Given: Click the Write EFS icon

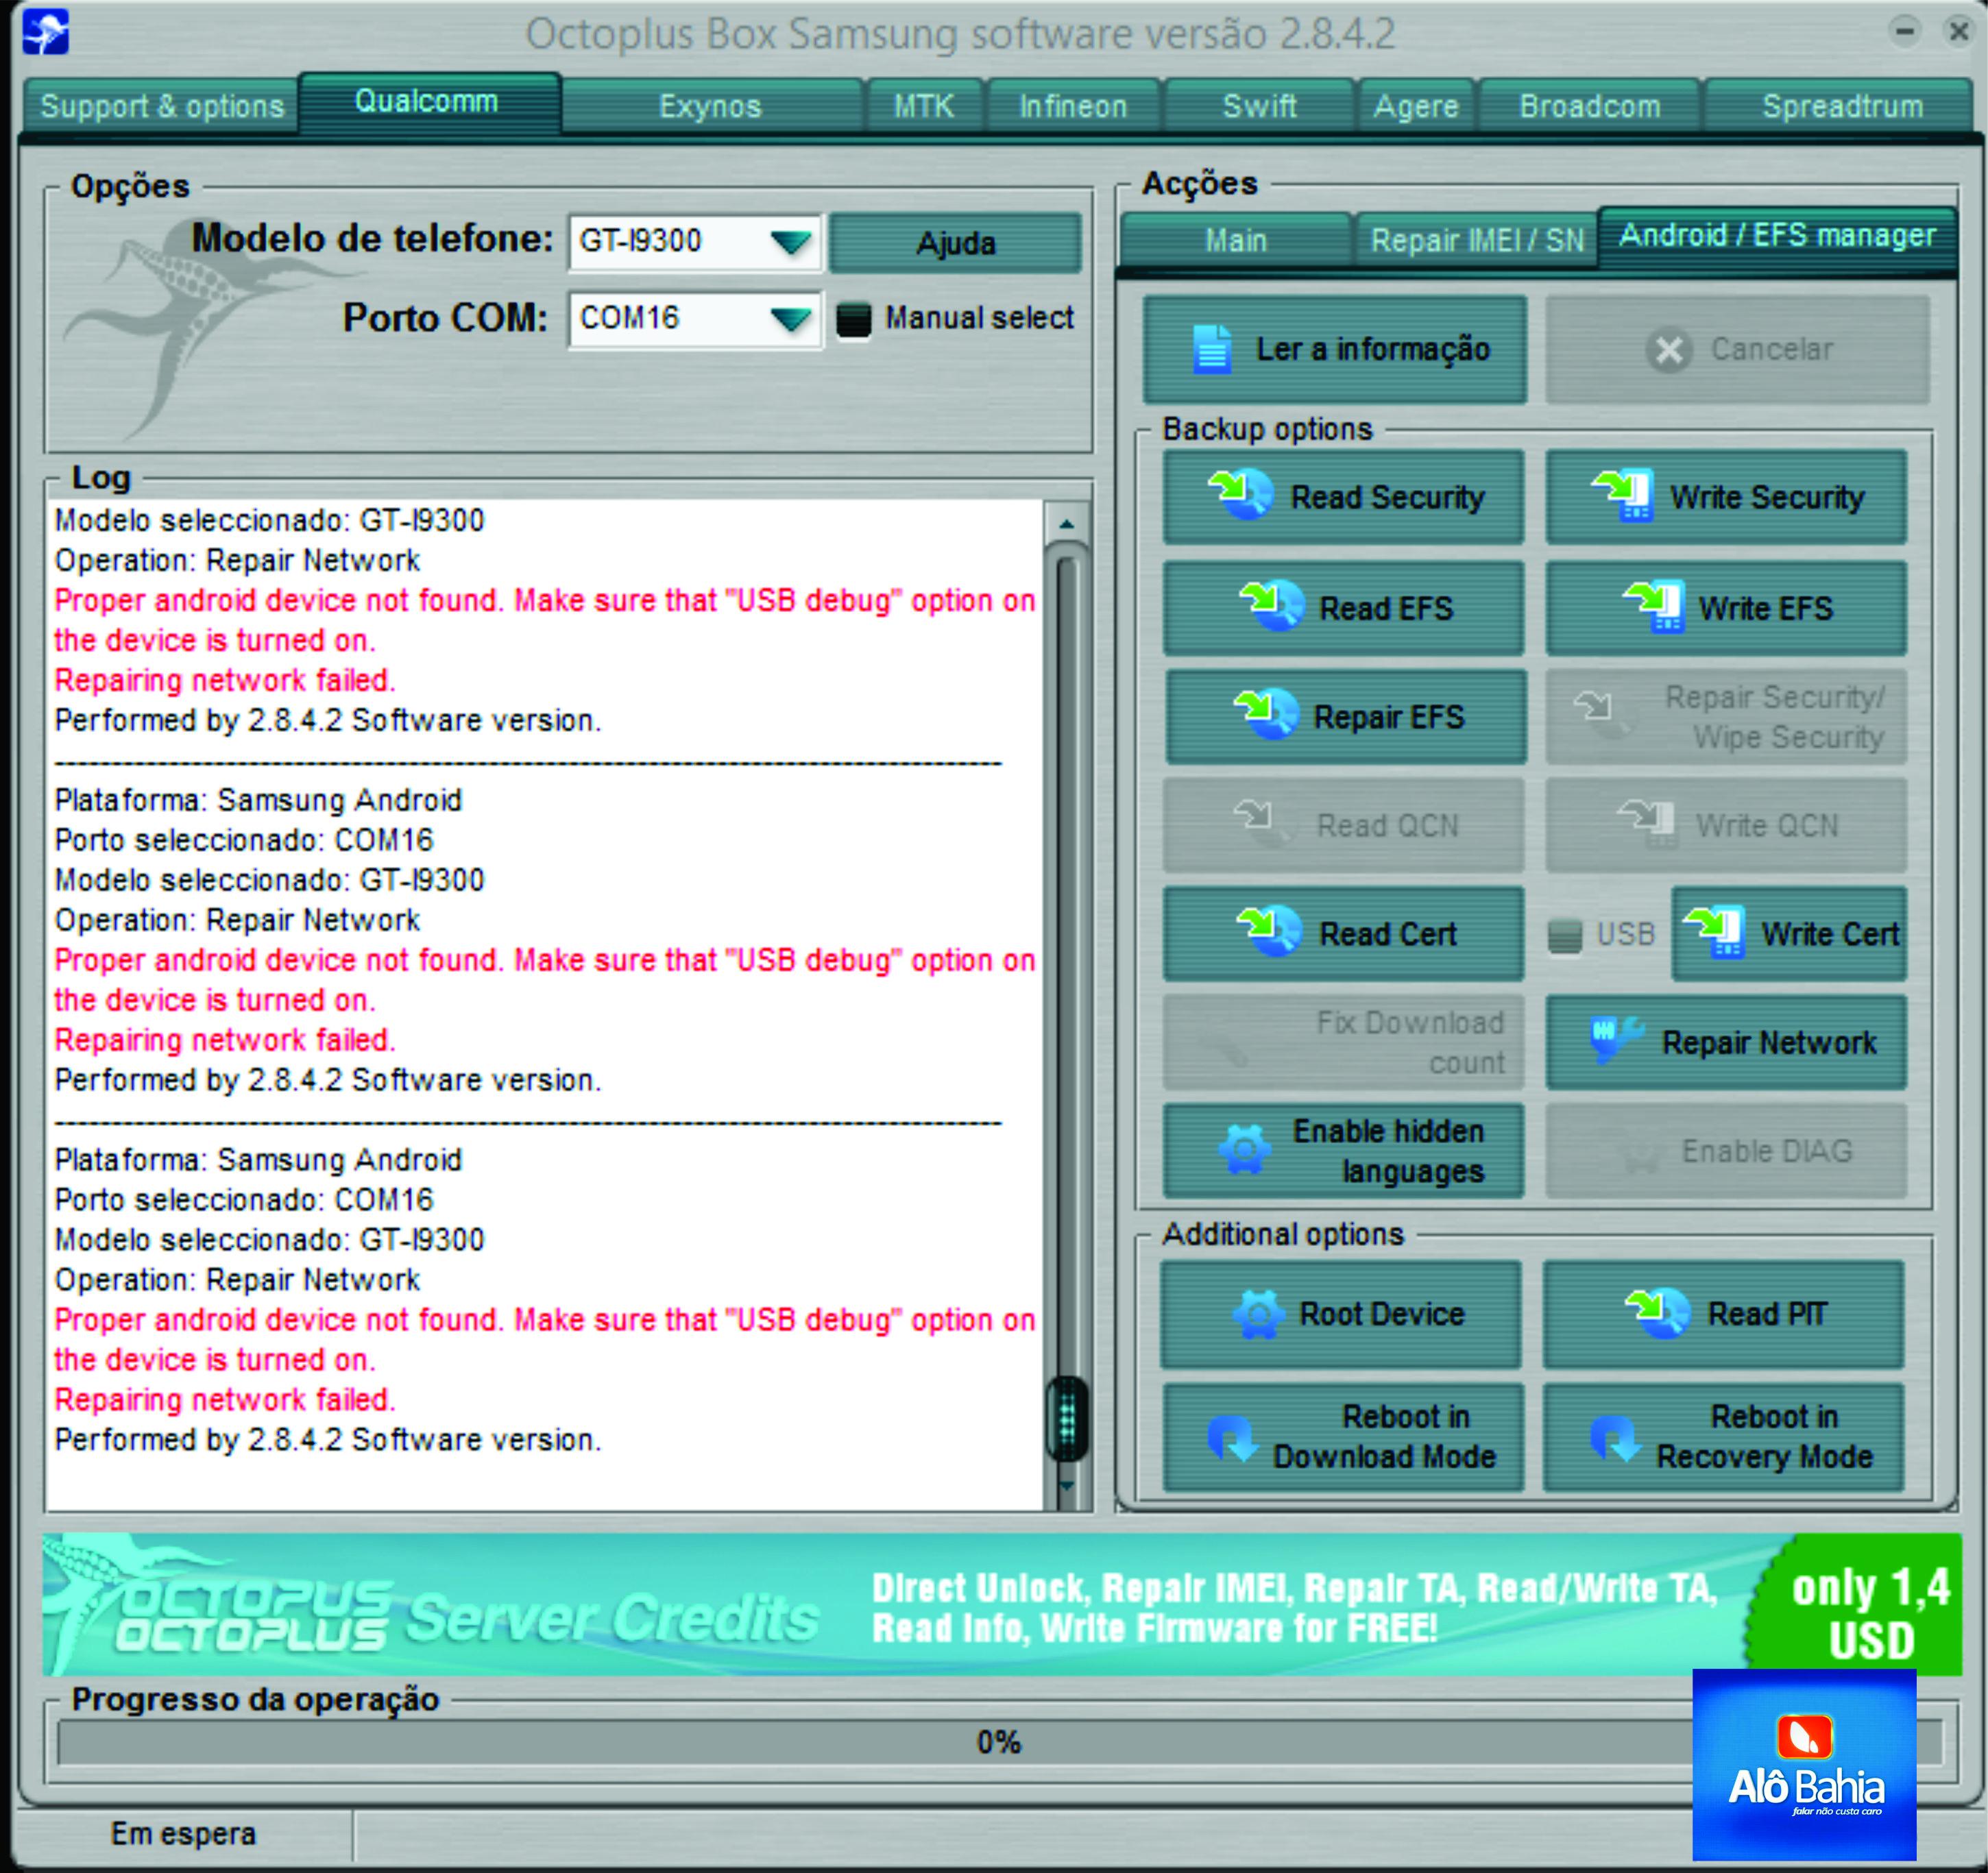Looking at the screenshot, I should (x=1653, y=607).
